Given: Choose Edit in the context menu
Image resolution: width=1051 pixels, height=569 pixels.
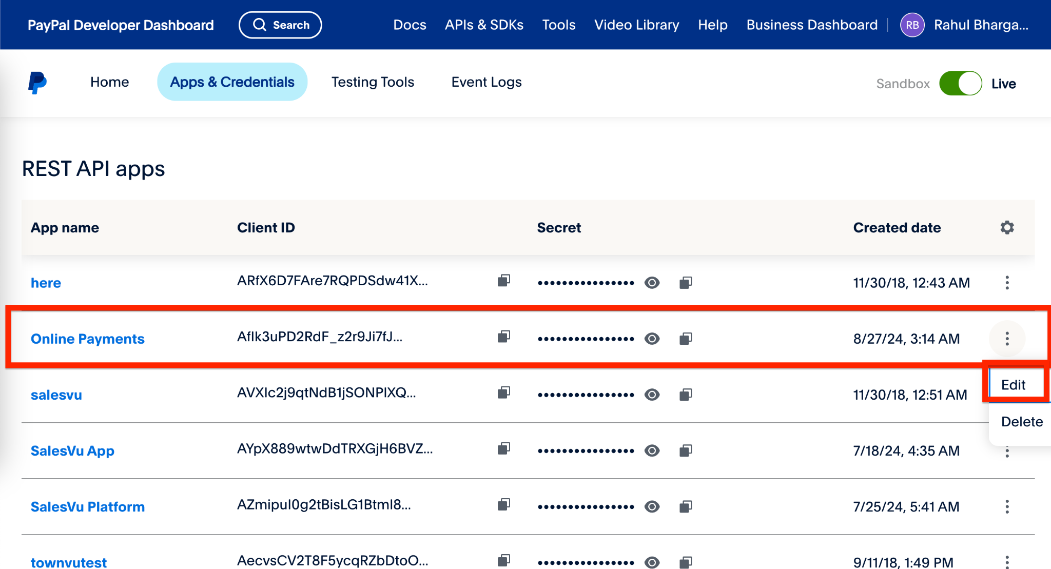Looking at the screenshot, I should pos(1014,385).
